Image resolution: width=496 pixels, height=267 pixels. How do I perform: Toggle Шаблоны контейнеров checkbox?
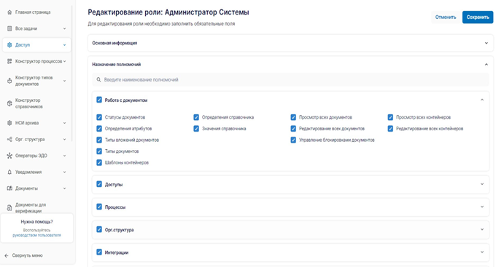click(99, 163)
